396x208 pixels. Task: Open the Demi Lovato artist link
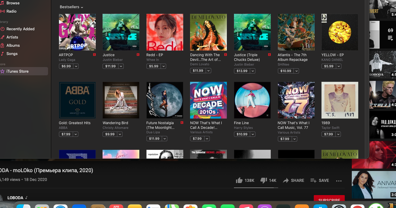coord(200,64)
